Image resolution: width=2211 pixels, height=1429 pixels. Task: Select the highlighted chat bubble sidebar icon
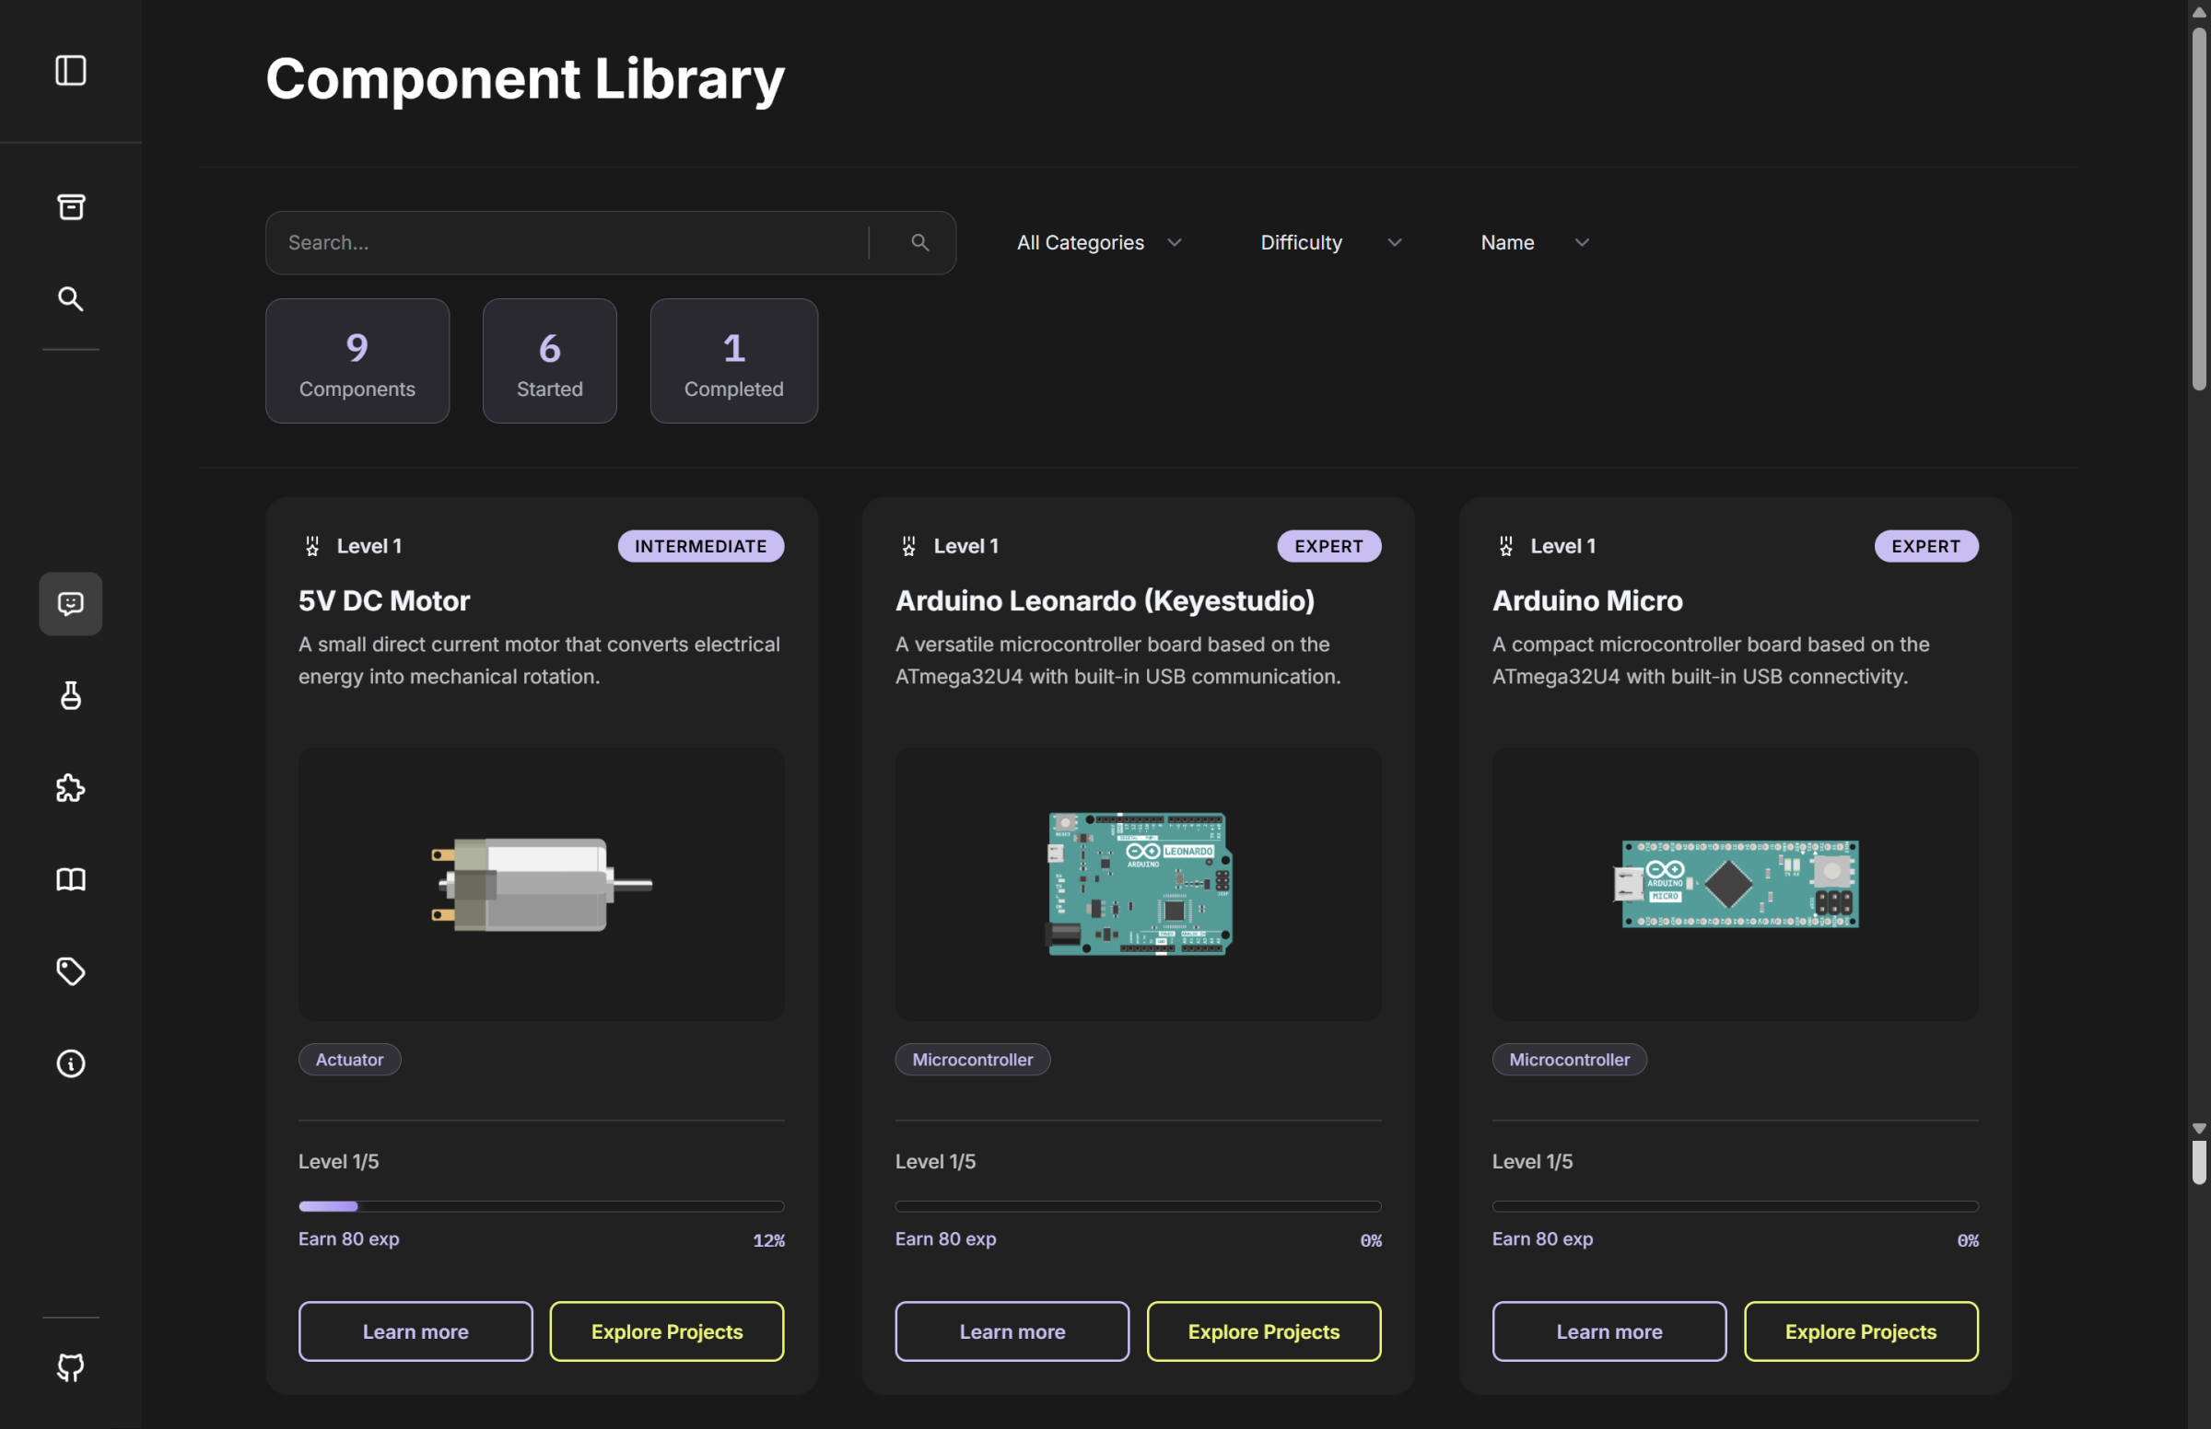coord(71,603)
